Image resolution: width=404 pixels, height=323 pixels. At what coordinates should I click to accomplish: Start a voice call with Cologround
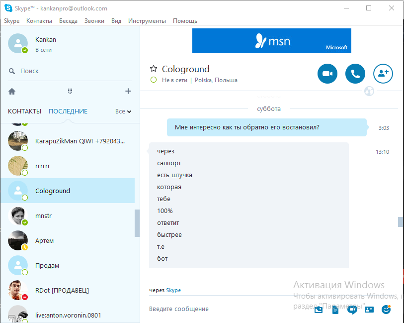pyautogui.click(x=355, y=74)
